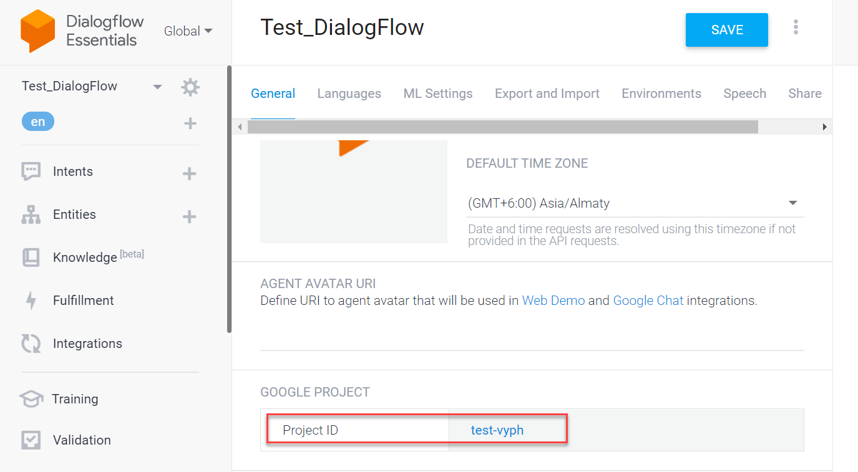Add a language with plus icon
This screenshot has height=472, width=858.
190,123
